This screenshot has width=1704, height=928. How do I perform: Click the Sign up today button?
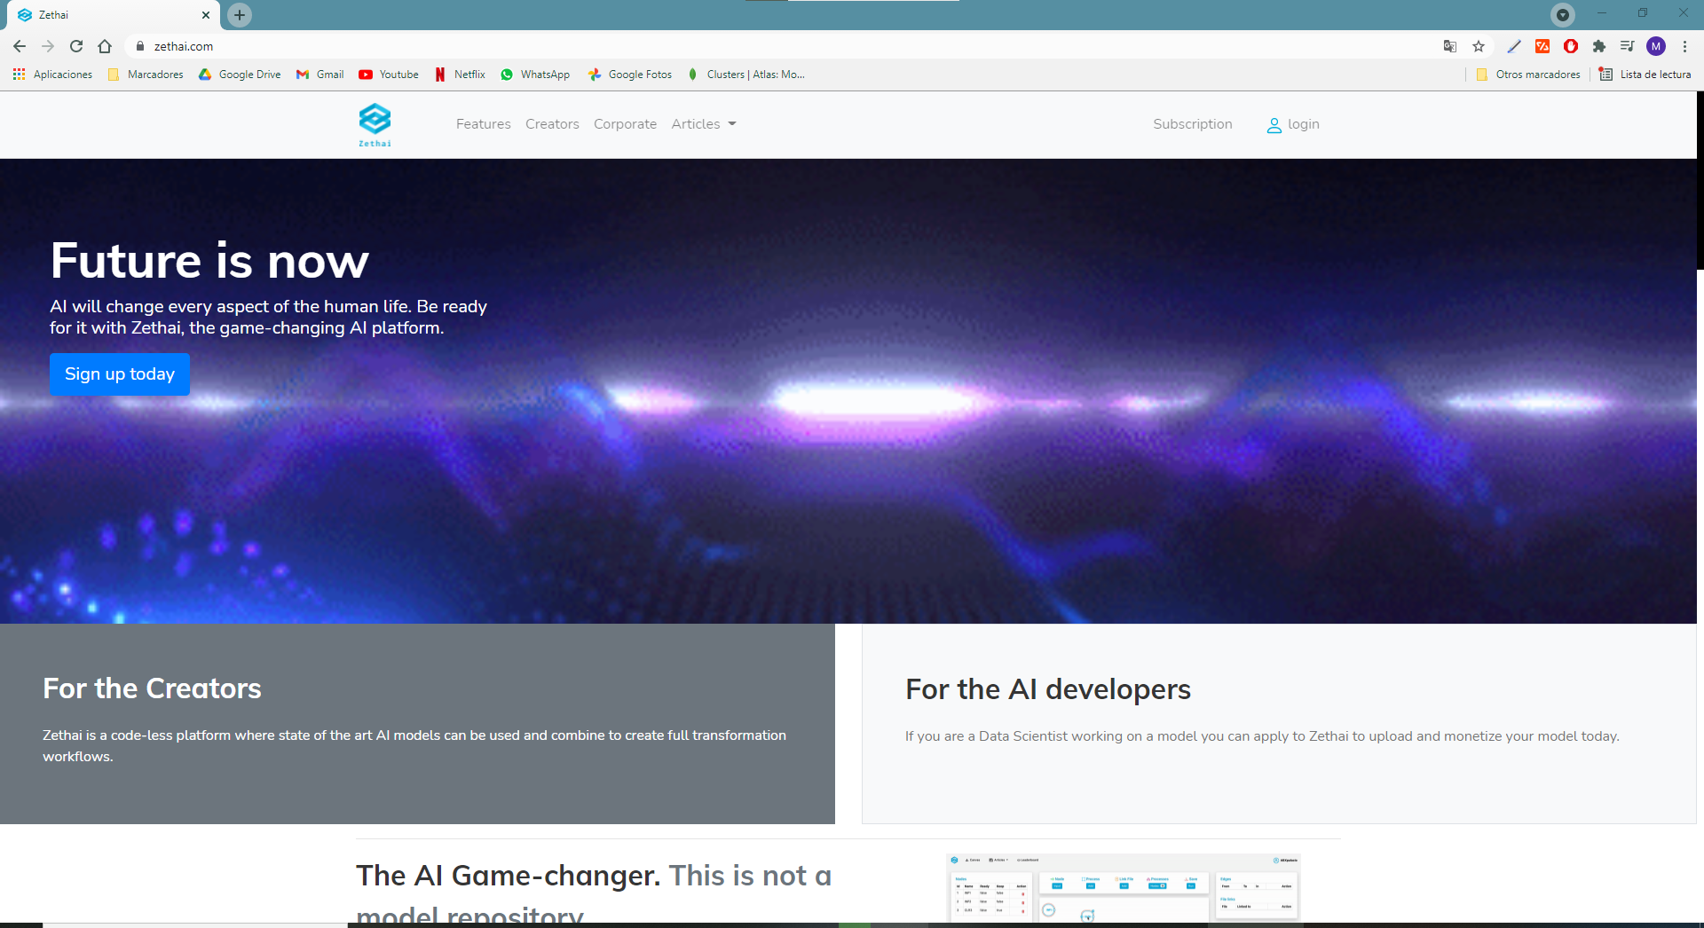tap(120, 374)
